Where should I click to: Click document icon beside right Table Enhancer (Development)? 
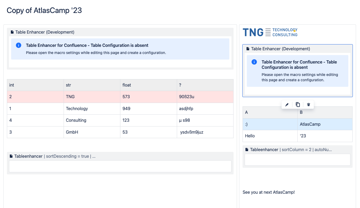248,49
